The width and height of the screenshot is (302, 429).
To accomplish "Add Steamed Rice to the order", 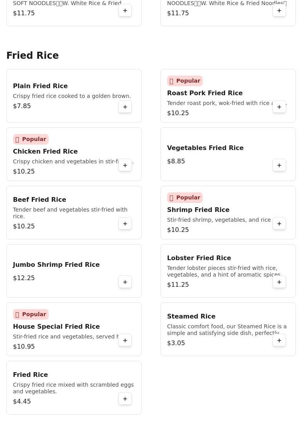I will [x=279, y=340].
